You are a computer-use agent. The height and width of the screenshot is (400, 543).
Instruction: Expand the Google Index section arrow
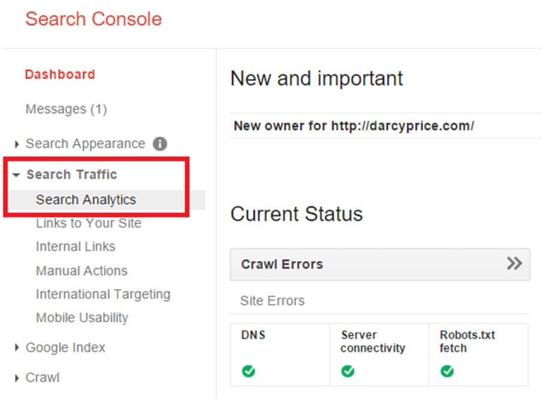pos(17,348)
